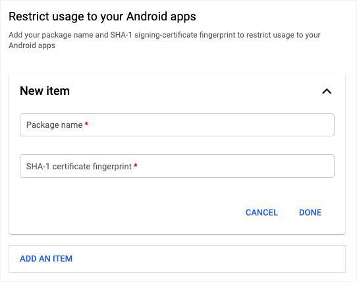
Task: Select the Restrict usage to your Android apps heading
Action: point(102,16)
